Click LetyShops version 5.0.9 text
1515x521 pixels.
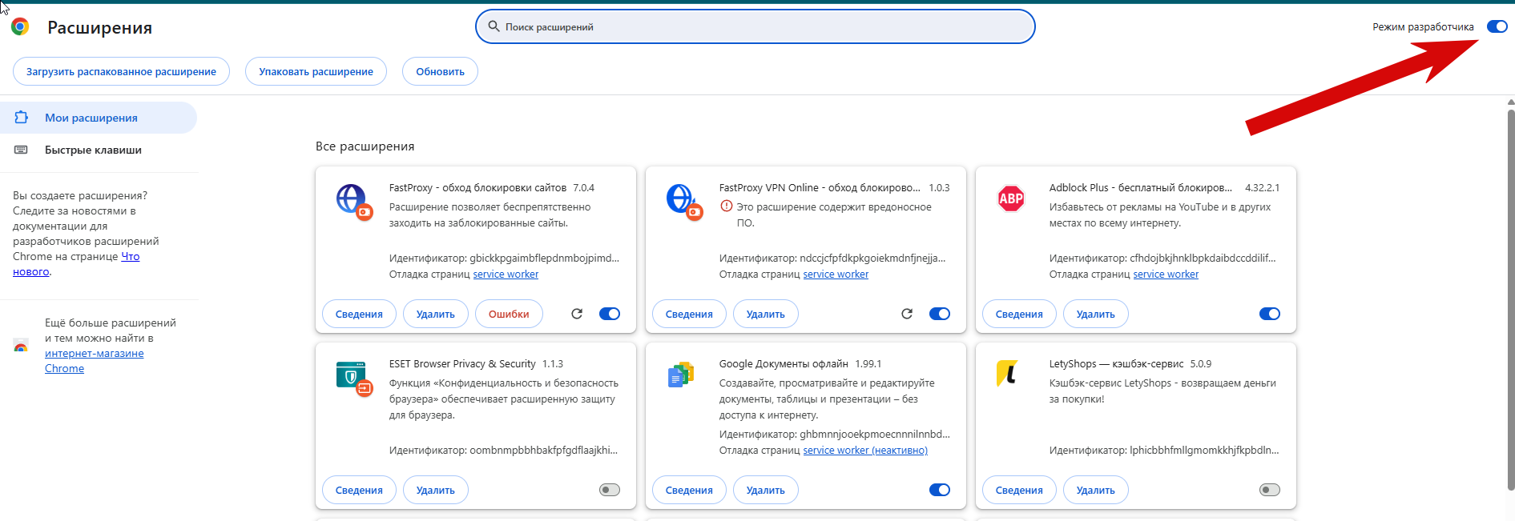point(1201,363)
